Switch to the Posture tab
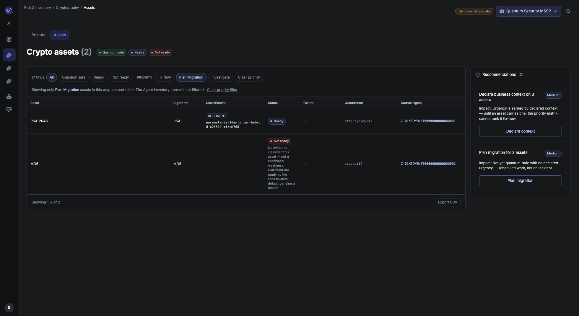This screenshot has height=316, width=579. (38, 35)
